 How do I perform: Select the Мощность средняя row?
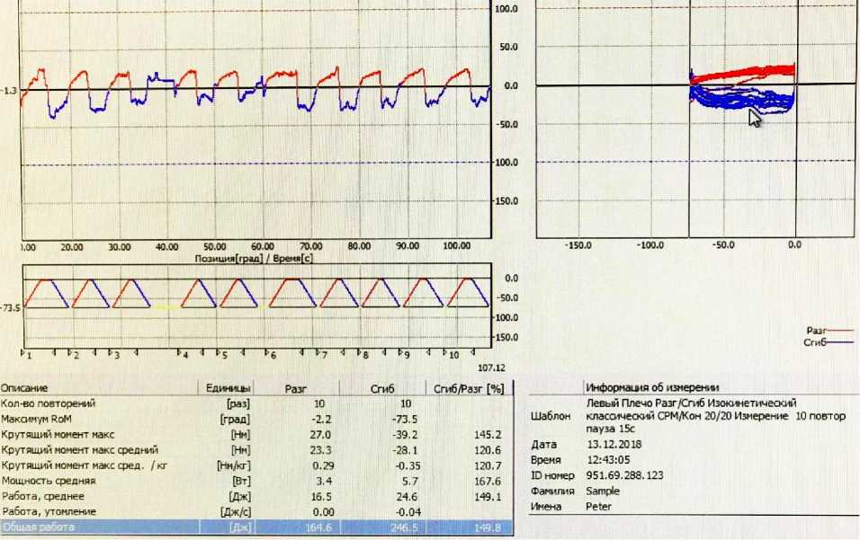[x=256, y=481]
